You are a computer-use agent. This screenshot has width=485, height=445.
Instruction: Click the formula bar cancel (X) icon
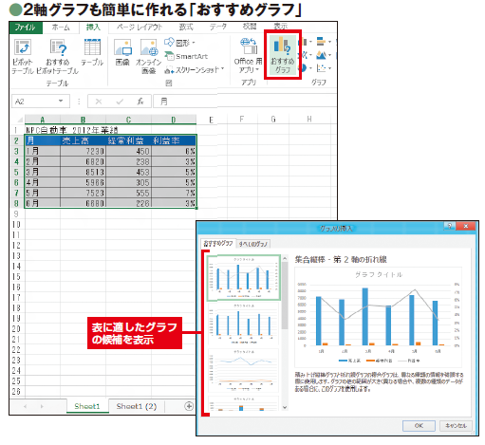tap(99, 102)
